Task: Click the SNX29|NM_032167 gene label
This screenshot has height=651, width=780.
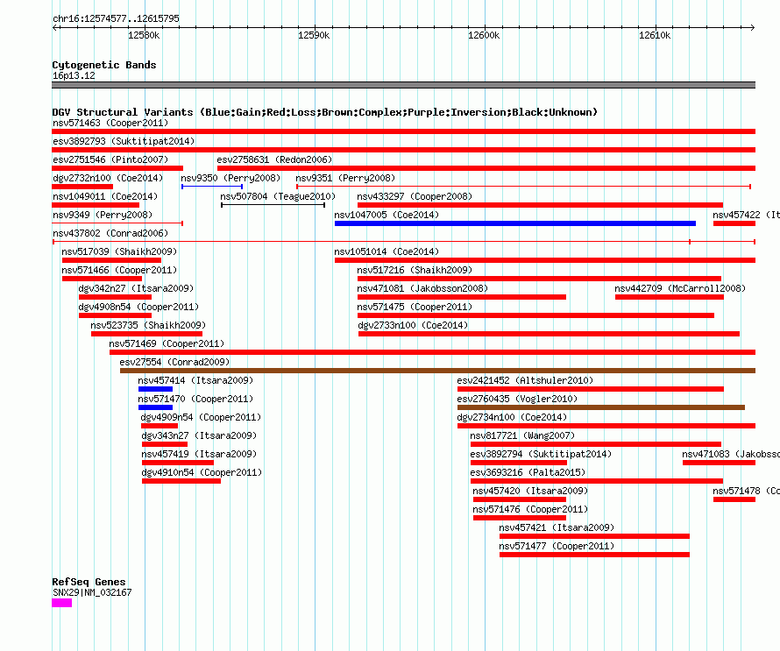Action: click(x=92, y=593)
